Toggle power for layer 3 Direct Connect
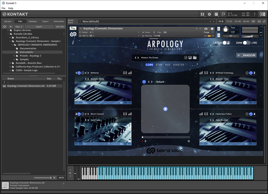The image size is (268, 194). click(79, 114)
